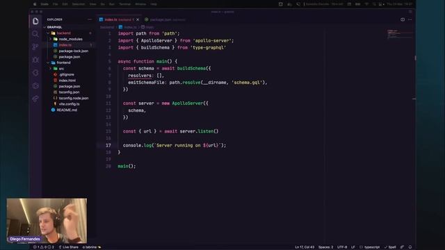445x250 pixels.
Task: Open the Selection menu
Action: tap(79, 4)
